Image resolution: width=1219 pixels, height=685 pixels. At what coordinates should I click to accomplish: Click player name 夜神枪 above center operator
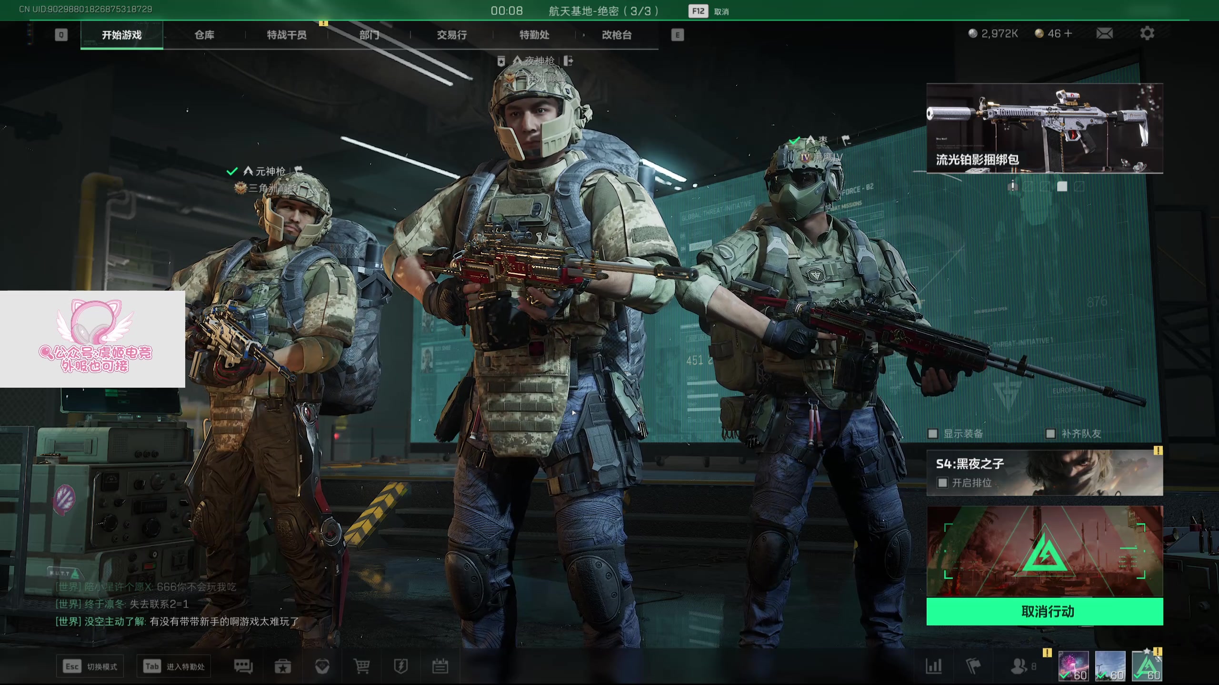[540, 61]
